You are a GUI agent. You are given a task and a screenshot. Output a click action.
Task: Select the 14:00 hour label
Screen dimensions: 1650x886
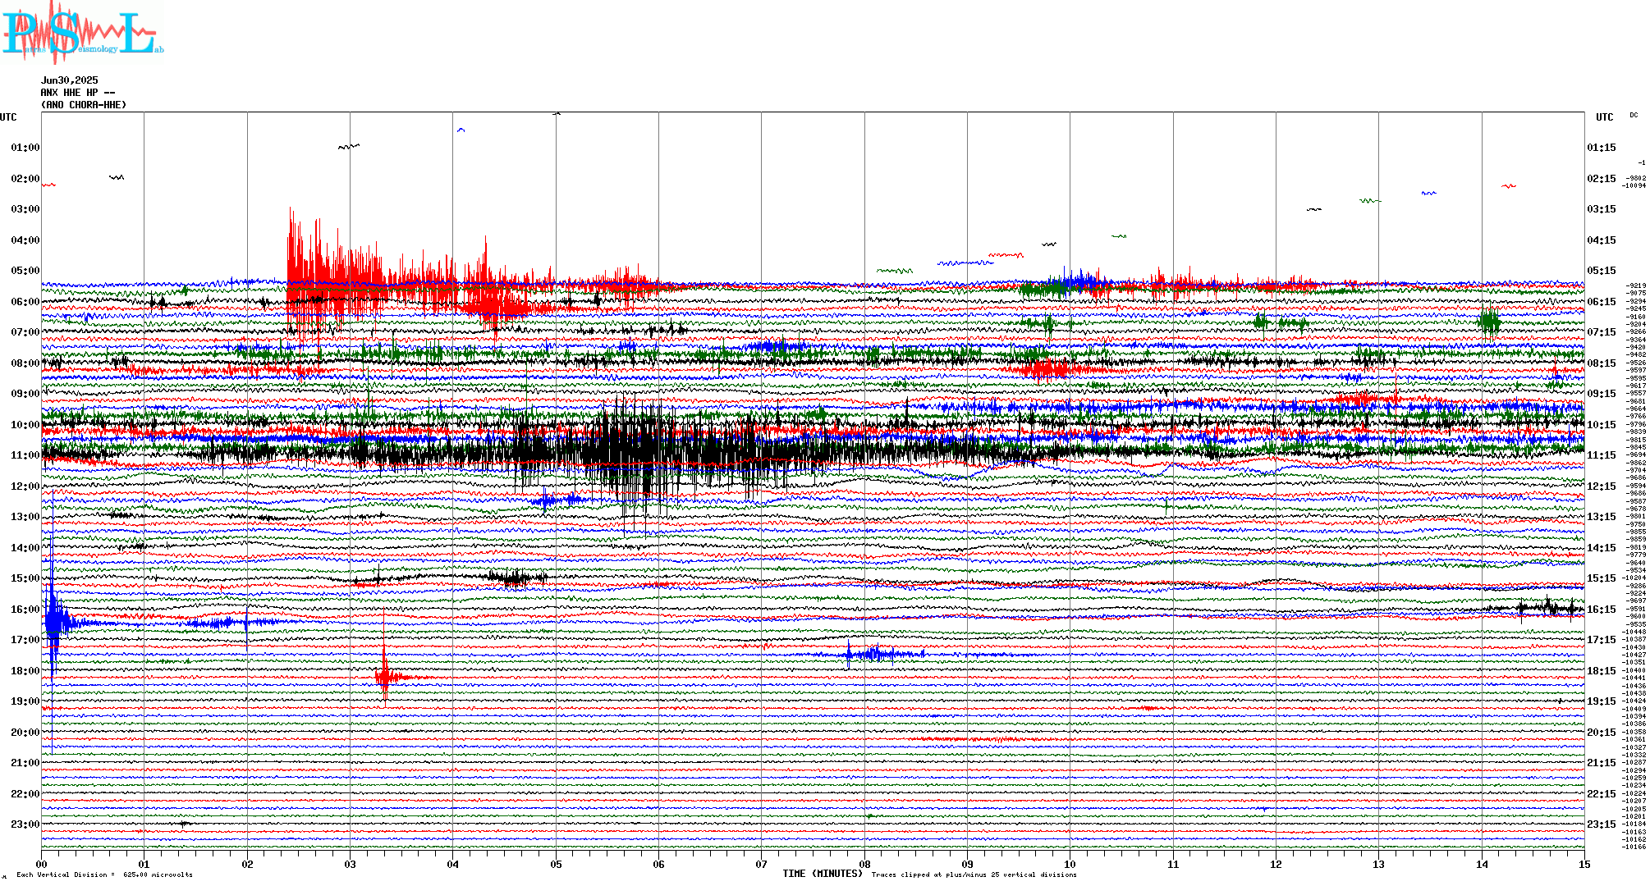[25, 548]
